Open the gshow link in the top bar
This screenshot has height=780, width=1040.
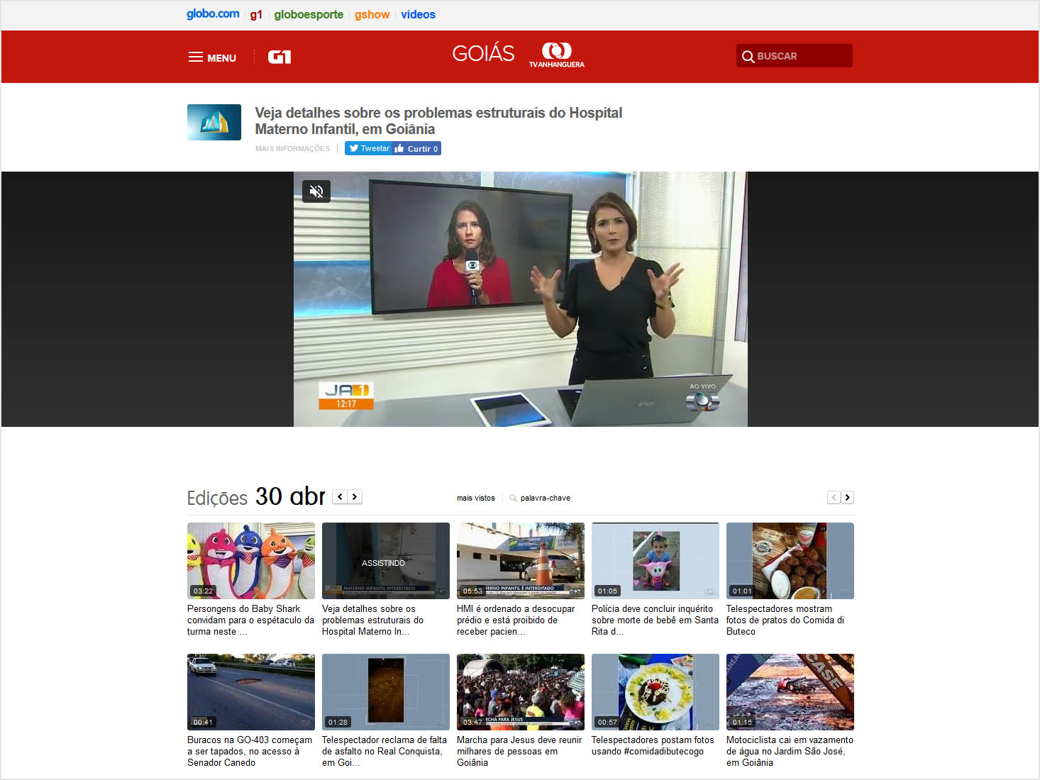coord(372,14)
